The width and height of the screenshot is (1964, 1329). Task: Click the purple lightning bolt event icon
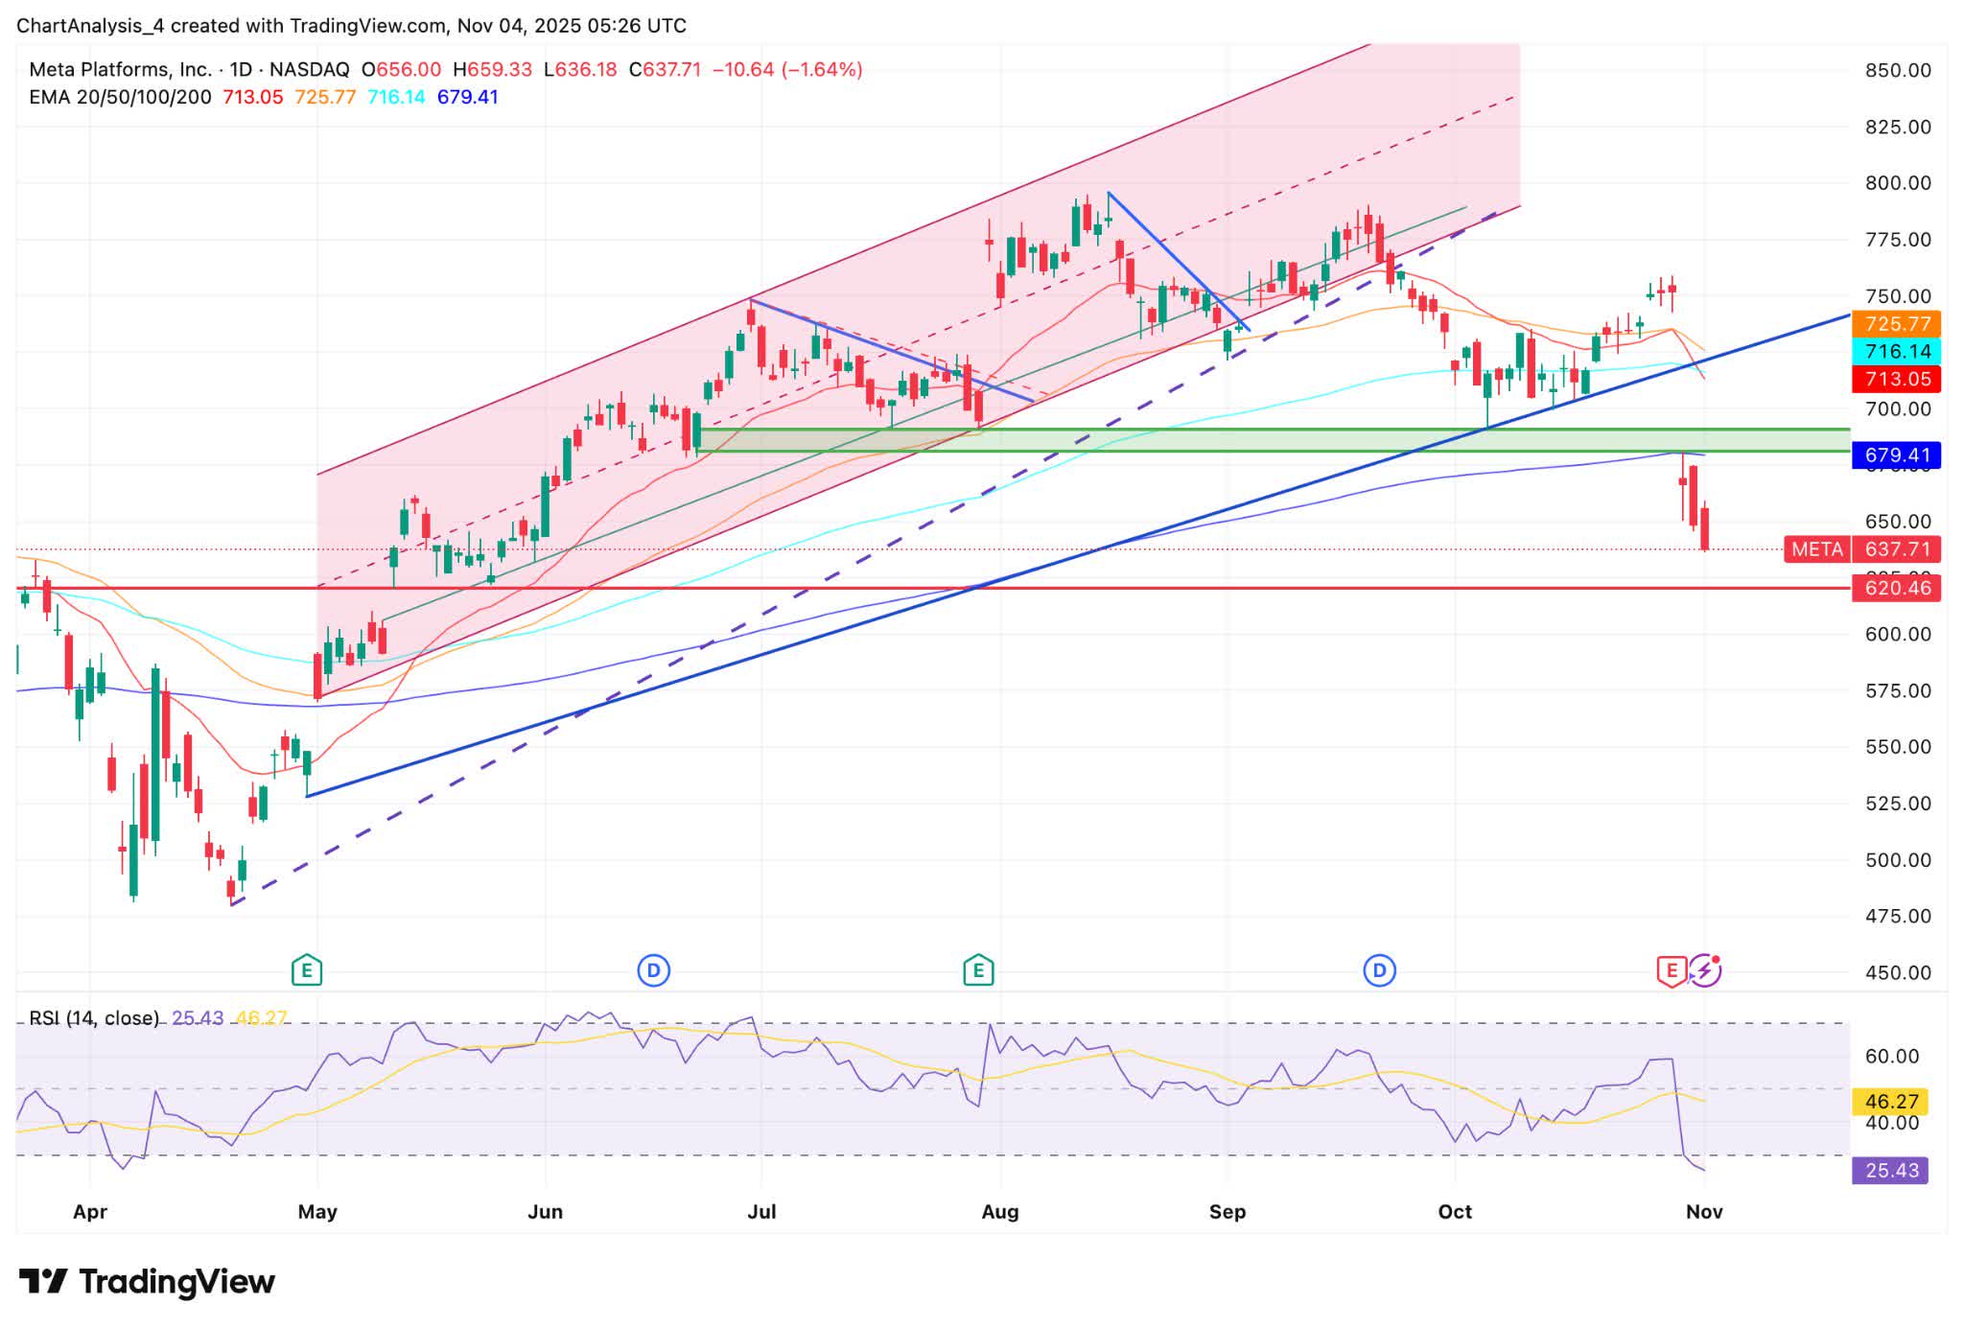[1704, 970]
